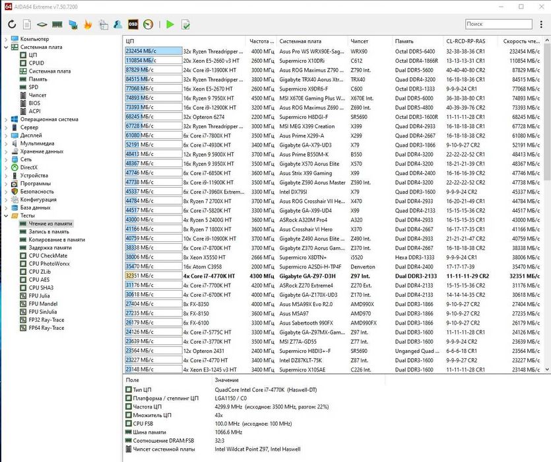Open the motherboard chip toolbar icon

[x=42, y=24]
